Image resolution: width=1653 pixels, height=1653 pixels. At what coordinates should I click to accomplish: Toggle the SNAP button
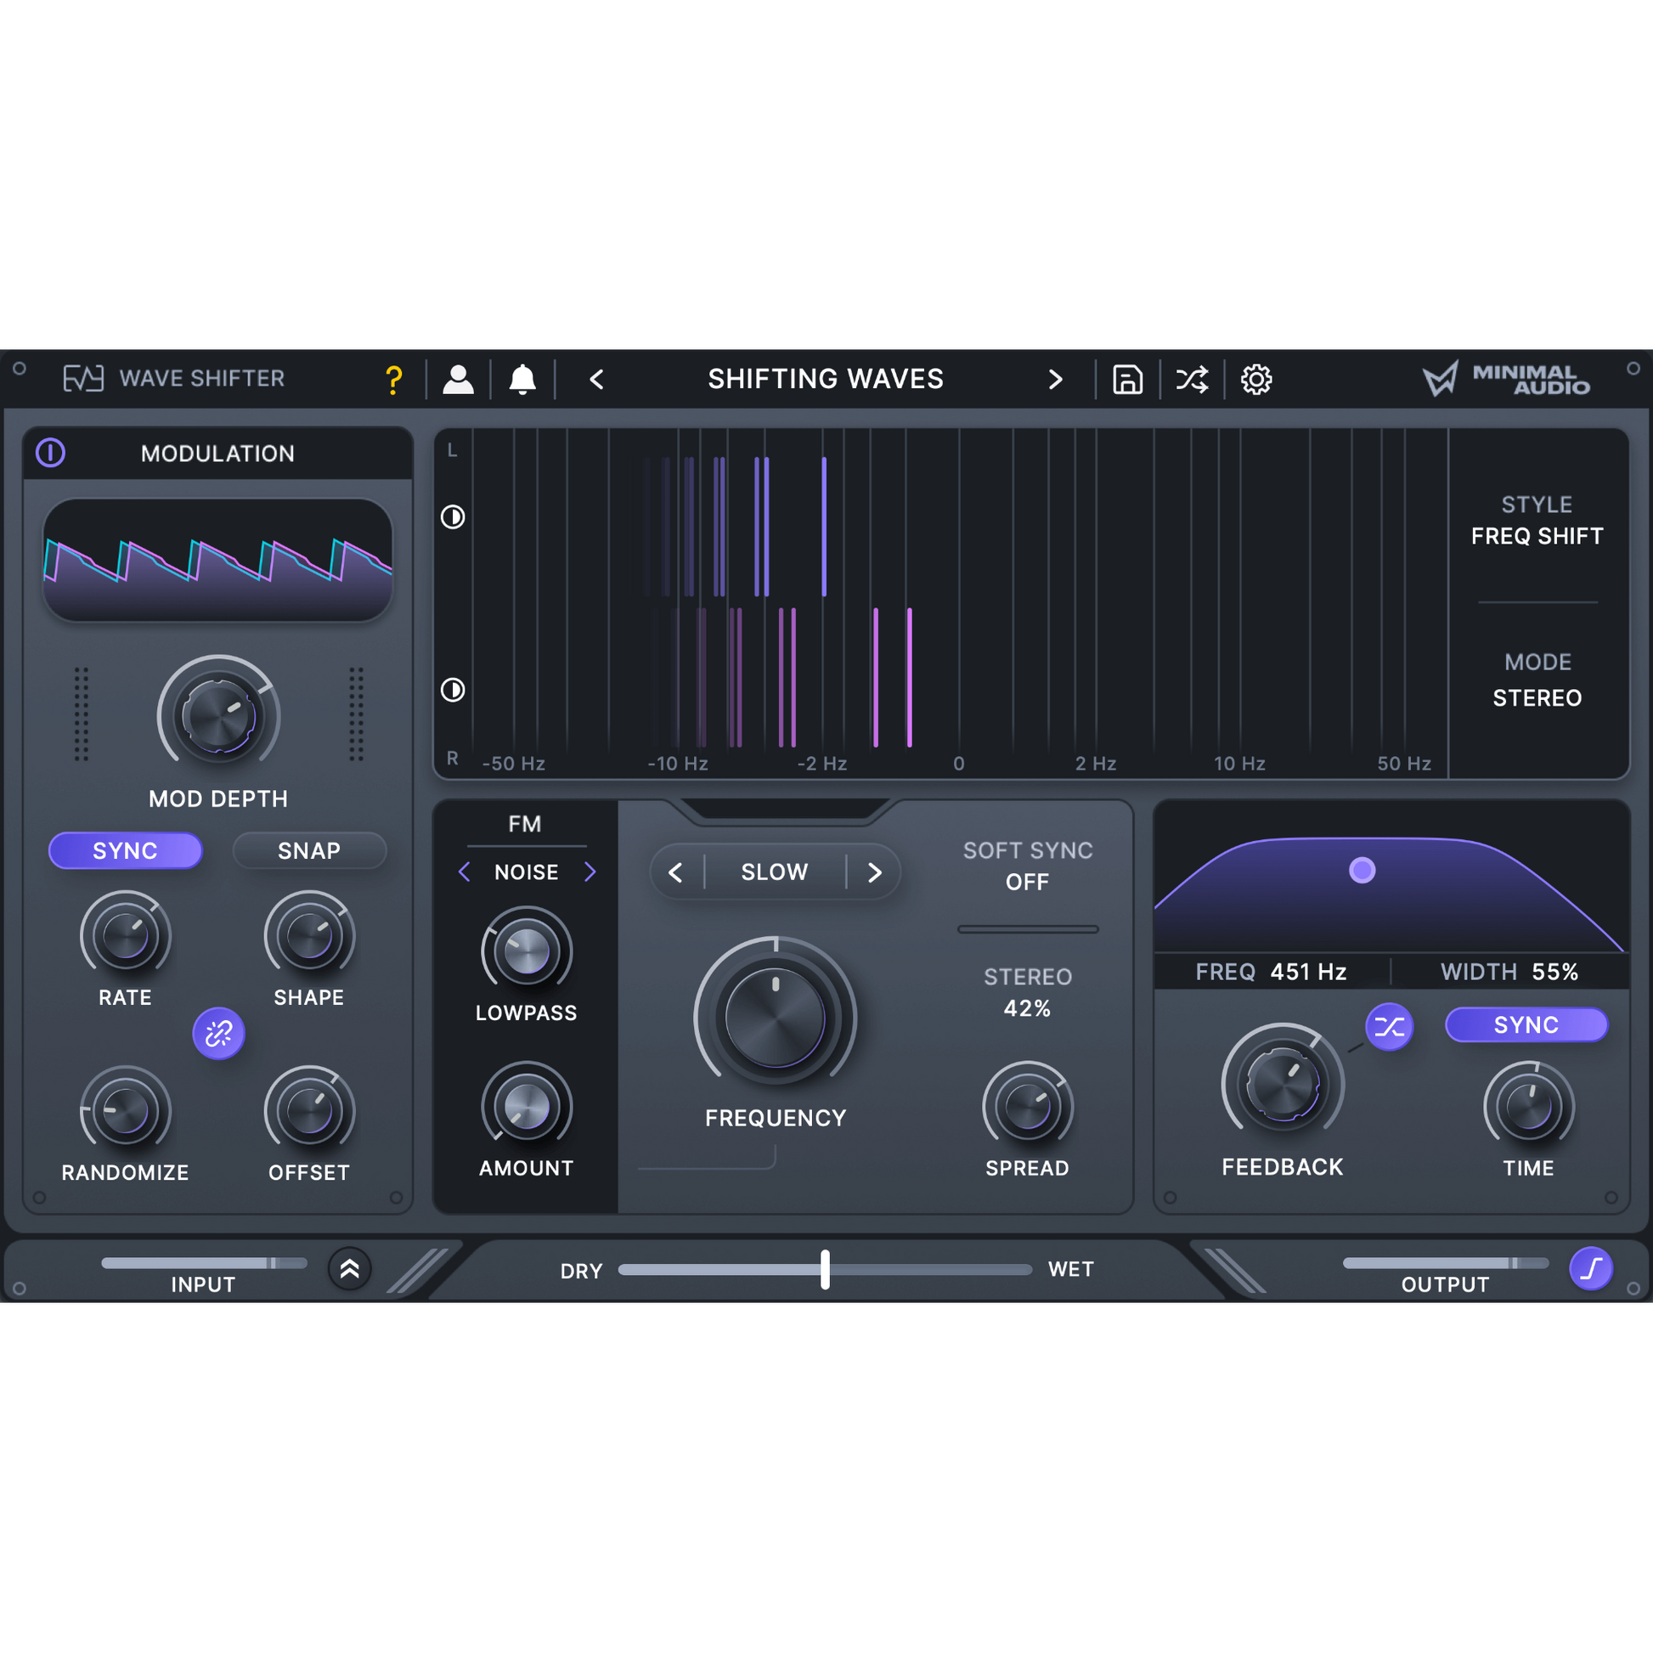coord(309,850)
